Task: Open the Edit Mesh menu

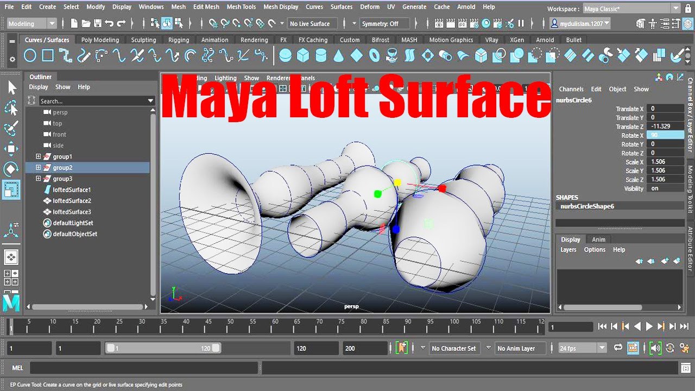Action: [206, 7]
